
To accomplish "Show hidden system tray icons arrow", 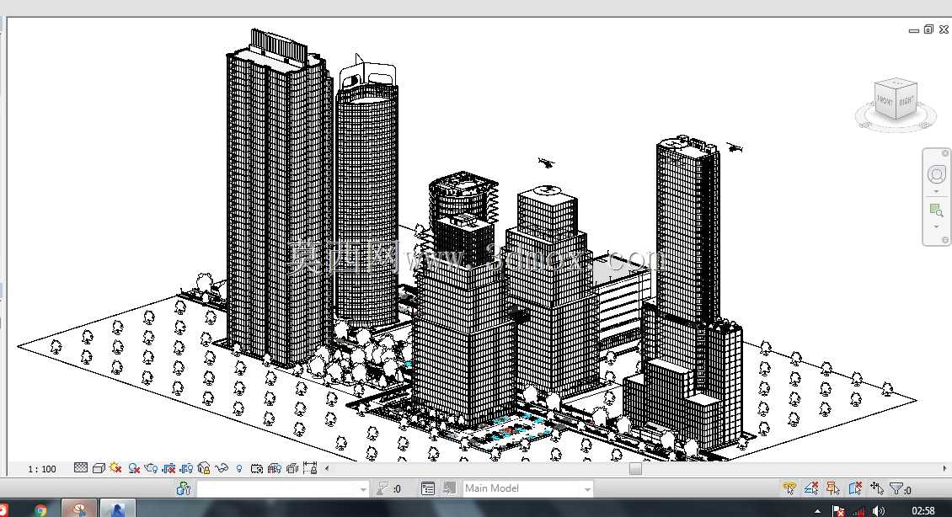I will click(x=817, y=511).
